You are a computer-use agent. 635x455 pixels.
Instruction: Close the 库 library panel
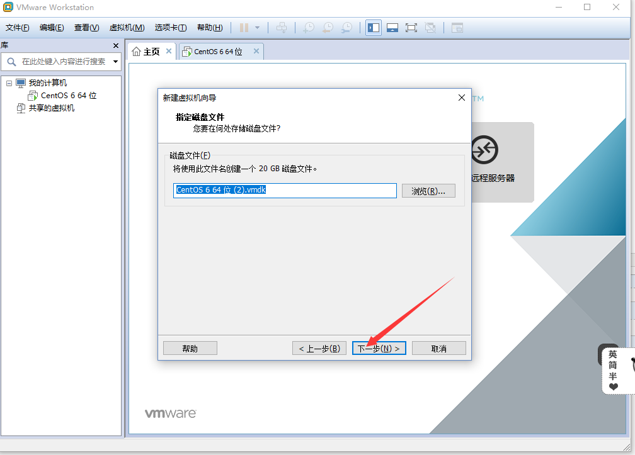pyautogui.click(x=116, y=45)
